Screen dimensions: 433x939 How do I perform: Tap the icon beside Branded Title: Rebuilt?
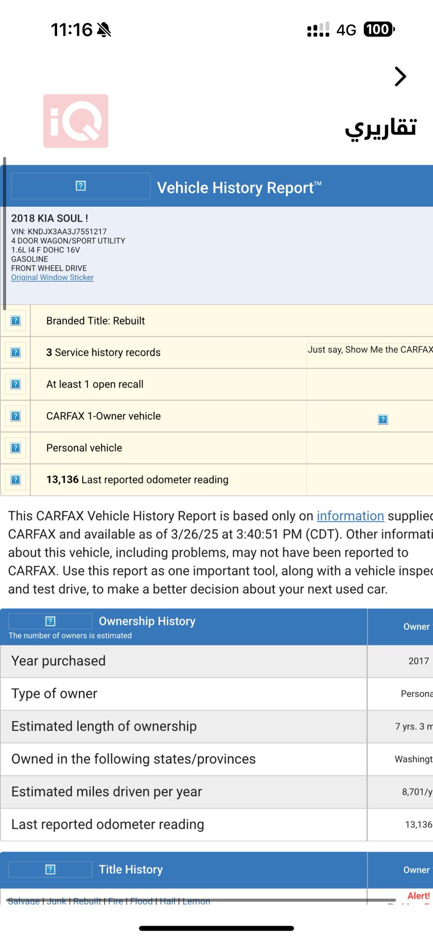(x=16, y=321)
